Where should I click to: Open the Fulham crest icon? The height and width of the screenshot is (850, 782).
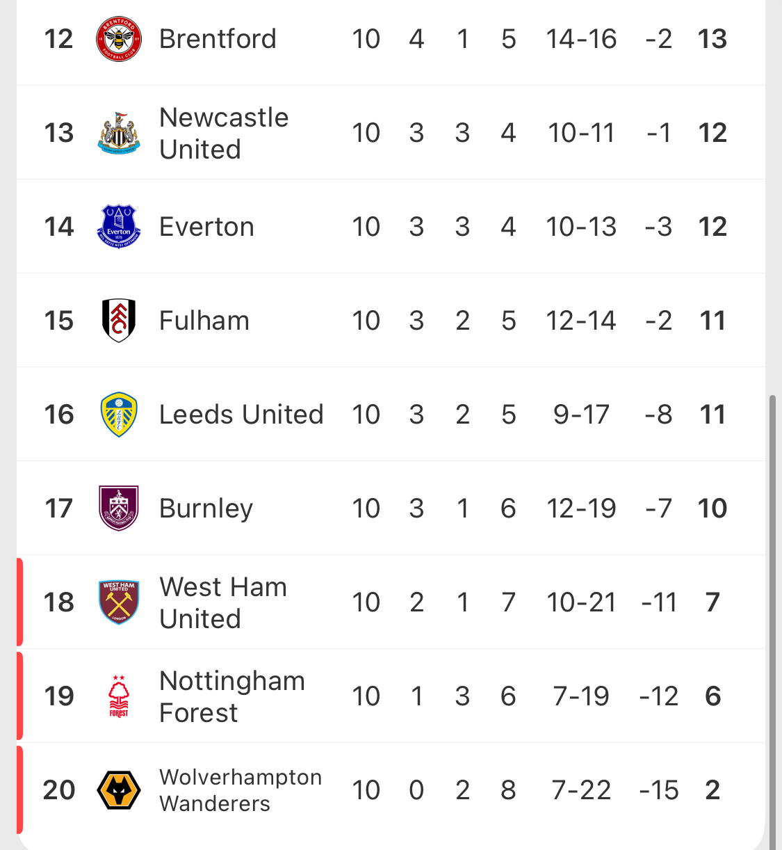(119, 321)
